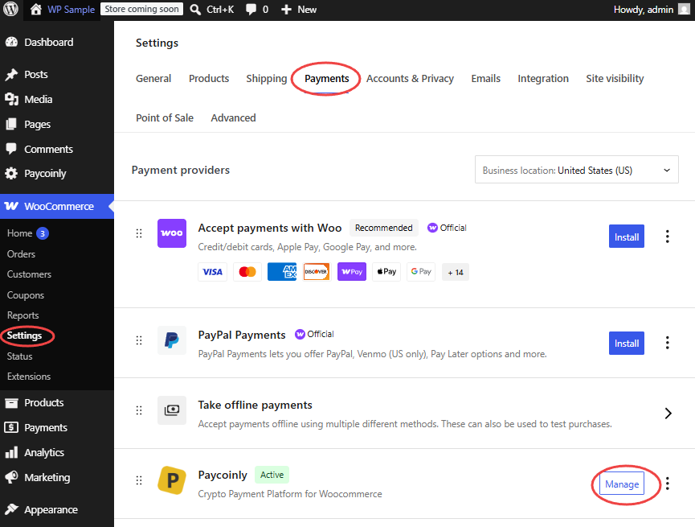The width and height of the screenshot is (695, 527).
Task: Click the Apple Pay logo
Action: coord(386,272)
